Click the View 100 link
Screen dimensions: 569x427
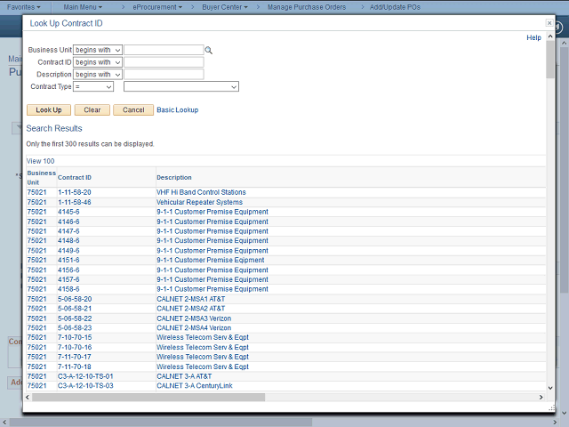pos(41,161)
